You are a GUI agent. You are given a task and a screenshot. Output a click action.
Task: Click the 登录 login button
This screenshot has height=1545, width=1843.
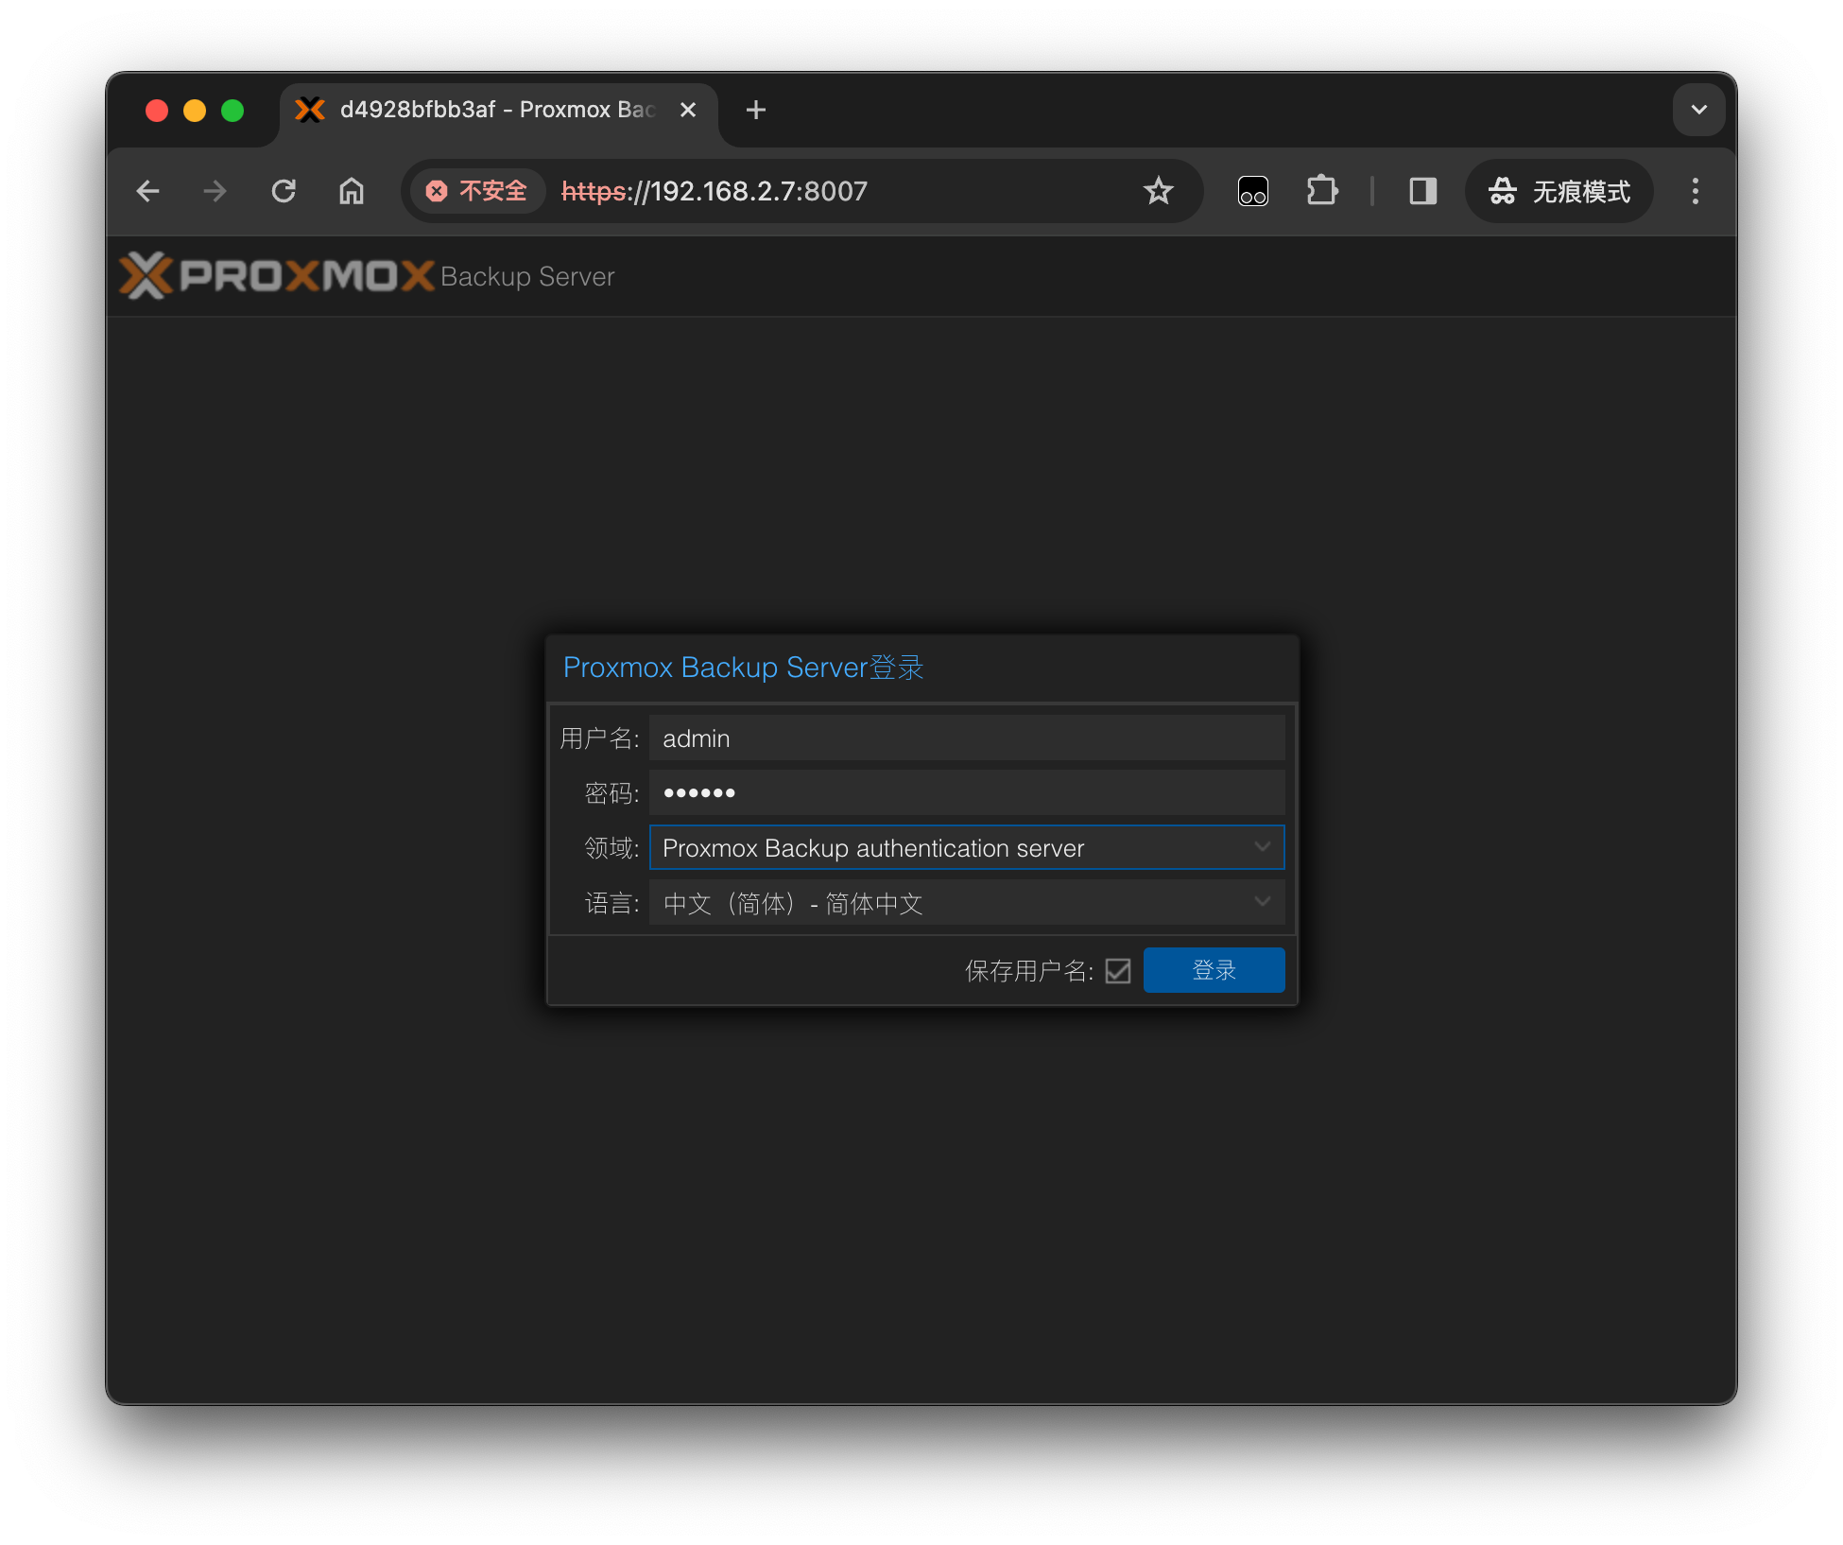(x=1214, y=969)
